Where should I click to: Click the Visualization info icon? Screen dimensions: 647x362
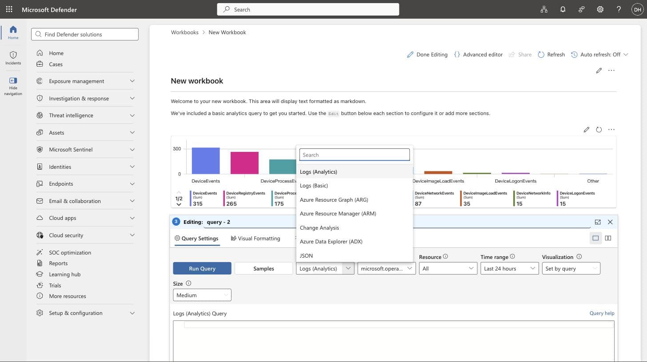[x=579, y=257]
